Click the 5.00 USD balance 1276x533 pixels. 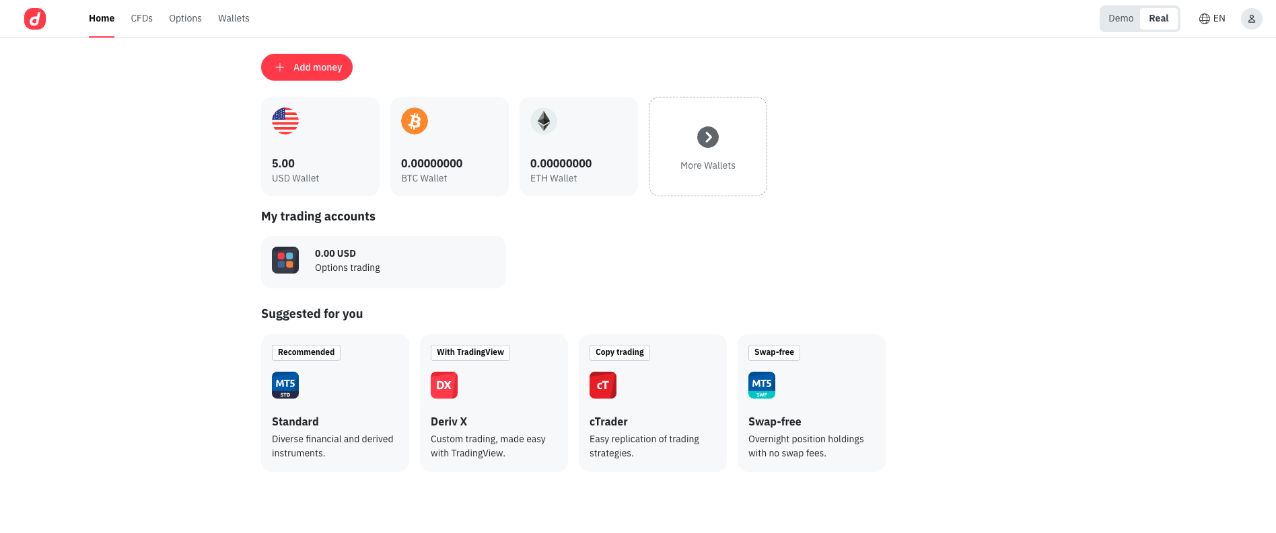[283, 163]
